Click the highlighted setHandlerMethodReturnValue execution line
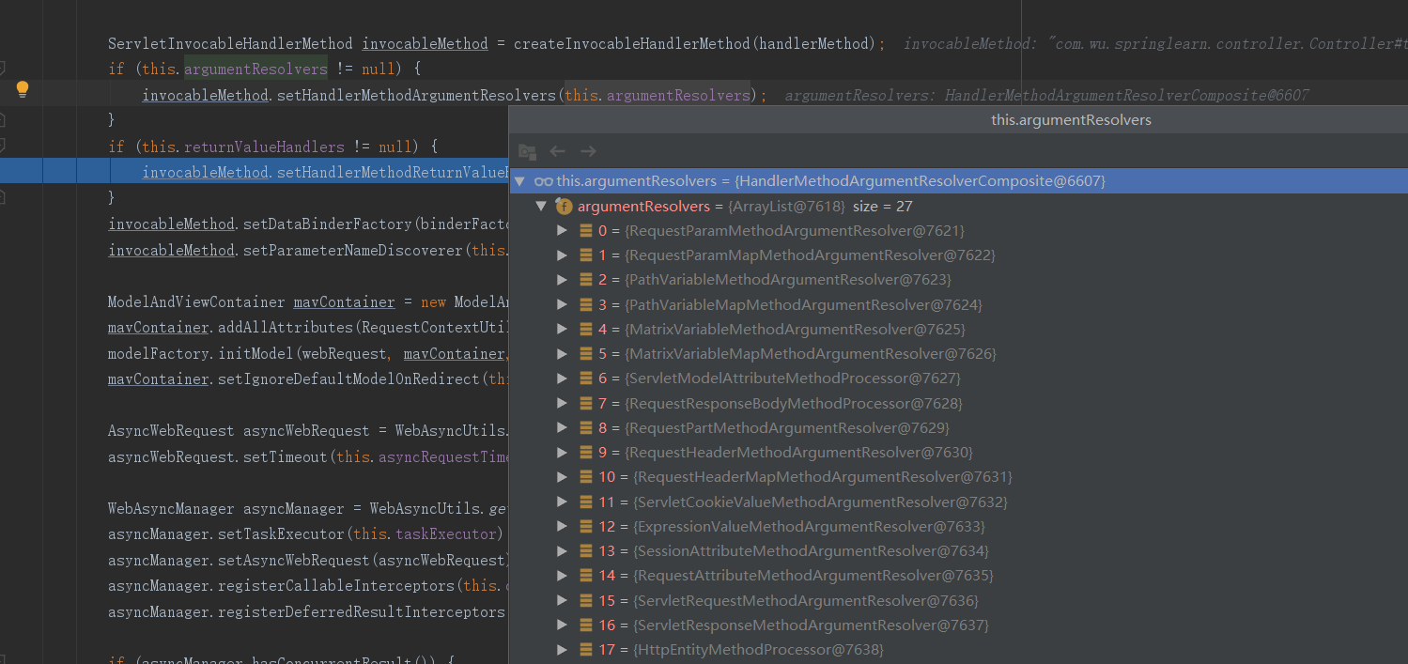This screenshot has width=1408, height=664. coord(255,172)
